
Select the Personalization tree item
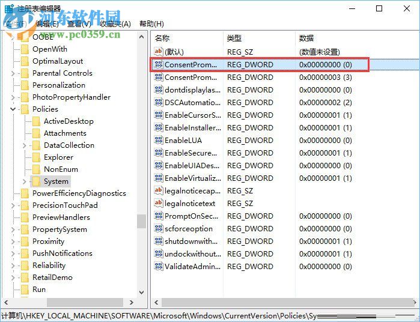[x=59, y=85]
